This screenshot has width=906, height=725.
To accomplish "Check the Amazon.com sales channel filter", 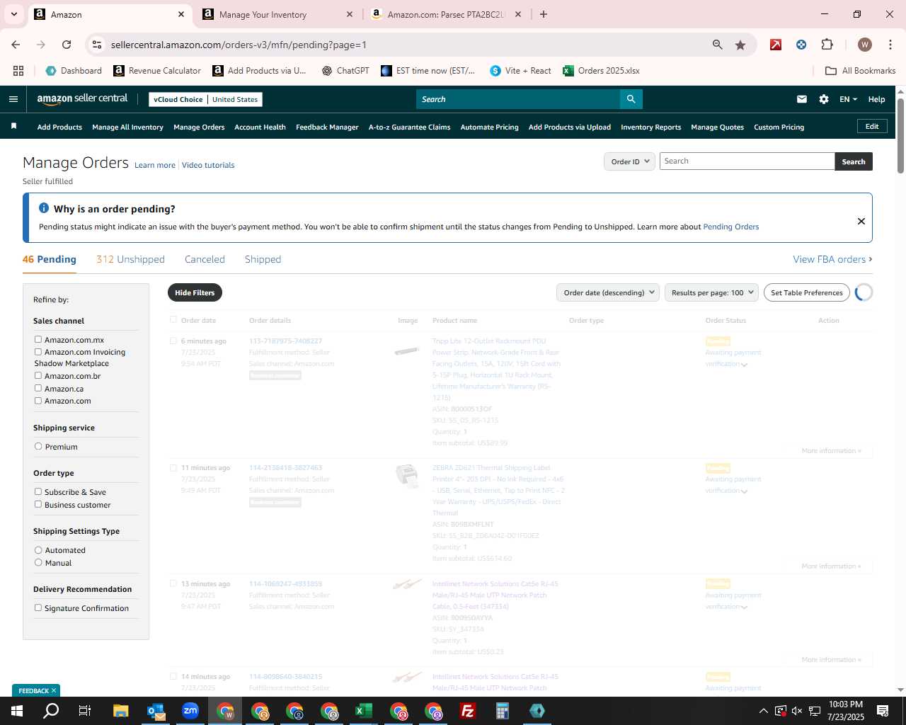I will [x=38, y=400].
